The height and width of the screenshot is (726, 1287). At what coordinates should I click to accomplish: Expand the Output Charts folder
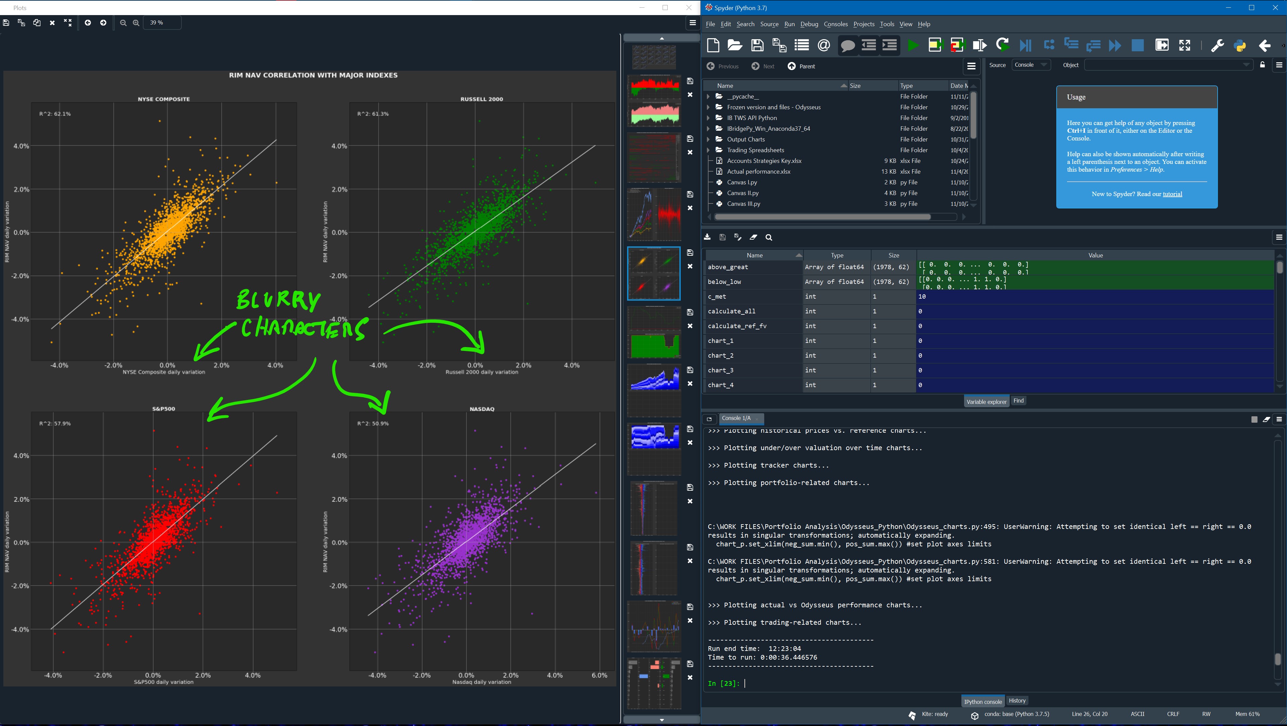[709, 139]
